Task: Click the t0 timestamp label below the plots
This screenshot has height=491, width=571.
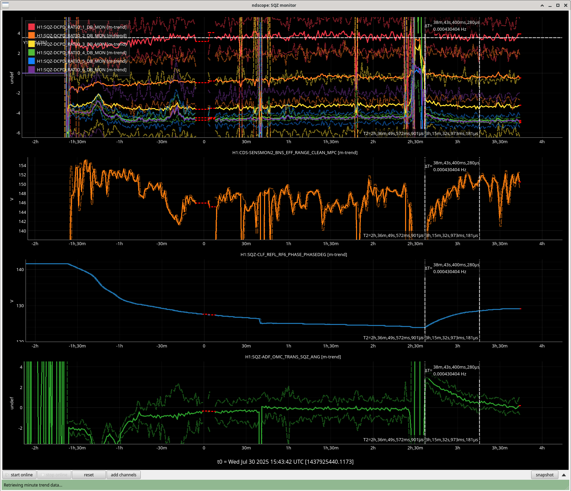Action: [285, 462]
